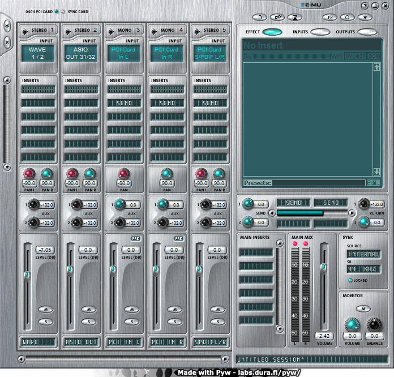Switch to the Outputs view

pyautogui.click(x=369, y=32)
